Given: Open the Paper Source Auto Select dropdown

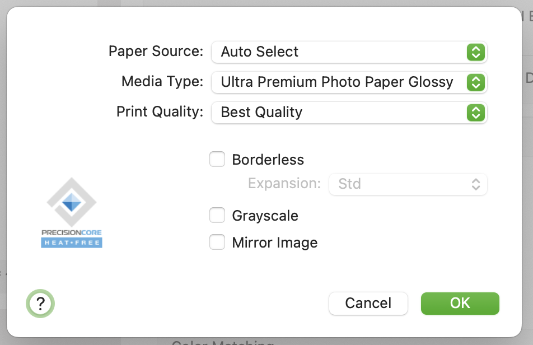Looking at the screenshot, I should tap(349, 52).
